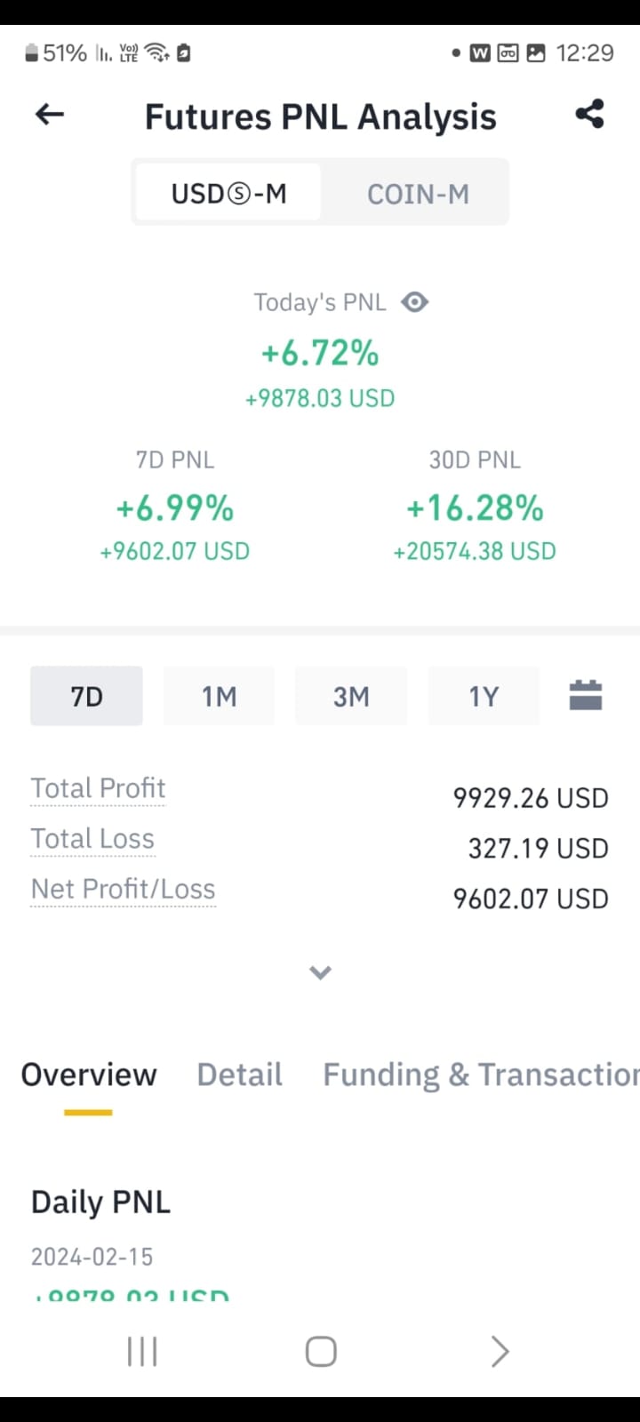
Task: Switch to USDⓈ-M futures
Action: click(x=228, y=193)
